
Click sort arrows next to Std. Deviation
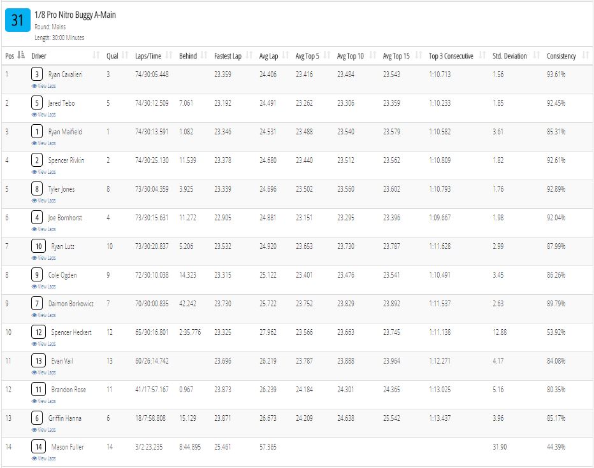[x=537, y=55]
